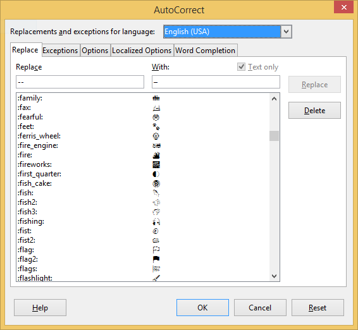Click the black flag2 symbol

click(x=156, y=259)
